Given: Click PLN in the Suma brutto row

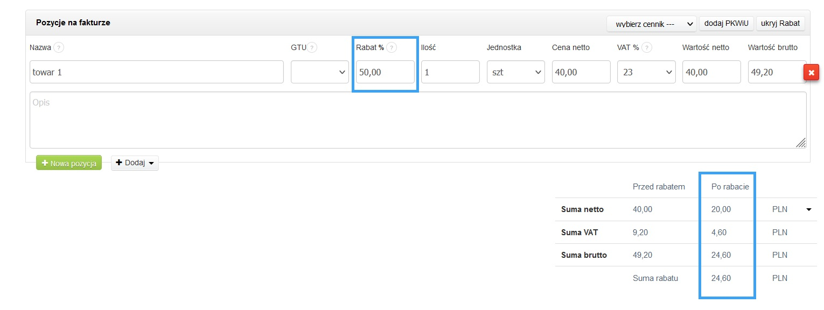Looking at the screenshot, I should coord(780,255).
